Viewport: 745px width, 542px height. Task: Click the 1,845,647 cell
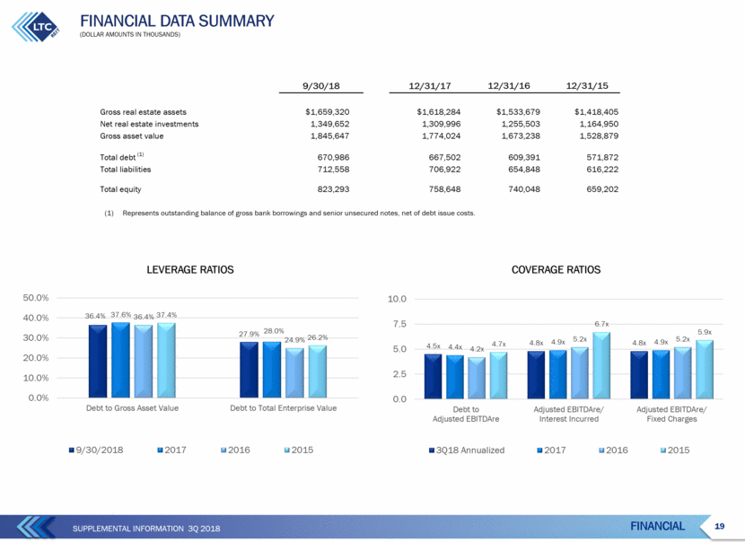click(x=329, y=135)
